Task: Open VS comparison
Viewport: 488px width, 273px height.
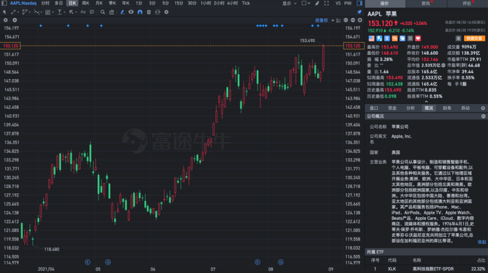Action: pyautogui.click(x=338, y=3)
